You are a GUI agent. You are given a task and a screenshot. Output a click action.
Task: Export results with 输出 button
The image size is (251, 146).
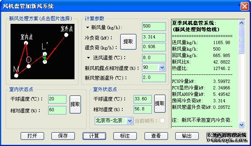187,136
